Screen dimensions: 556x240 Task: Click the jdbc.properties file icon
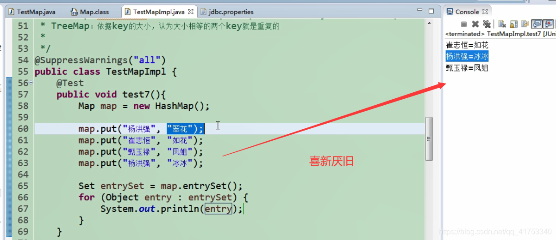click(x=204, y=12)
